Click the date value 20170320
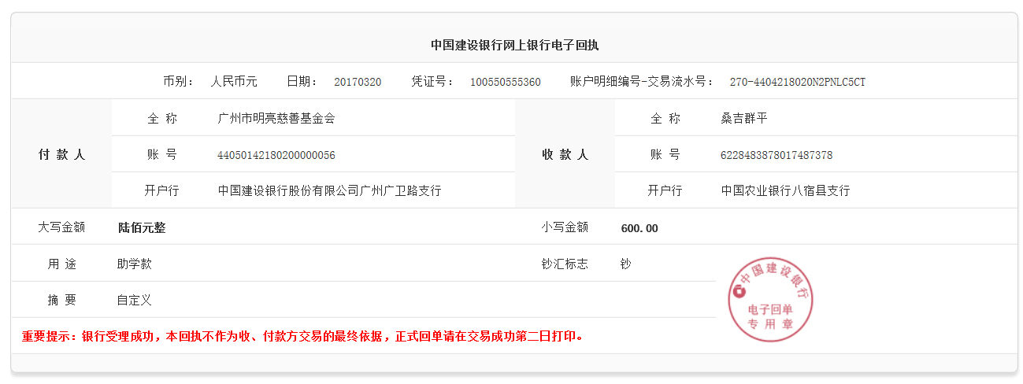Image resolution: width=1023 pixels, height=384 pixels. (358, 82)
